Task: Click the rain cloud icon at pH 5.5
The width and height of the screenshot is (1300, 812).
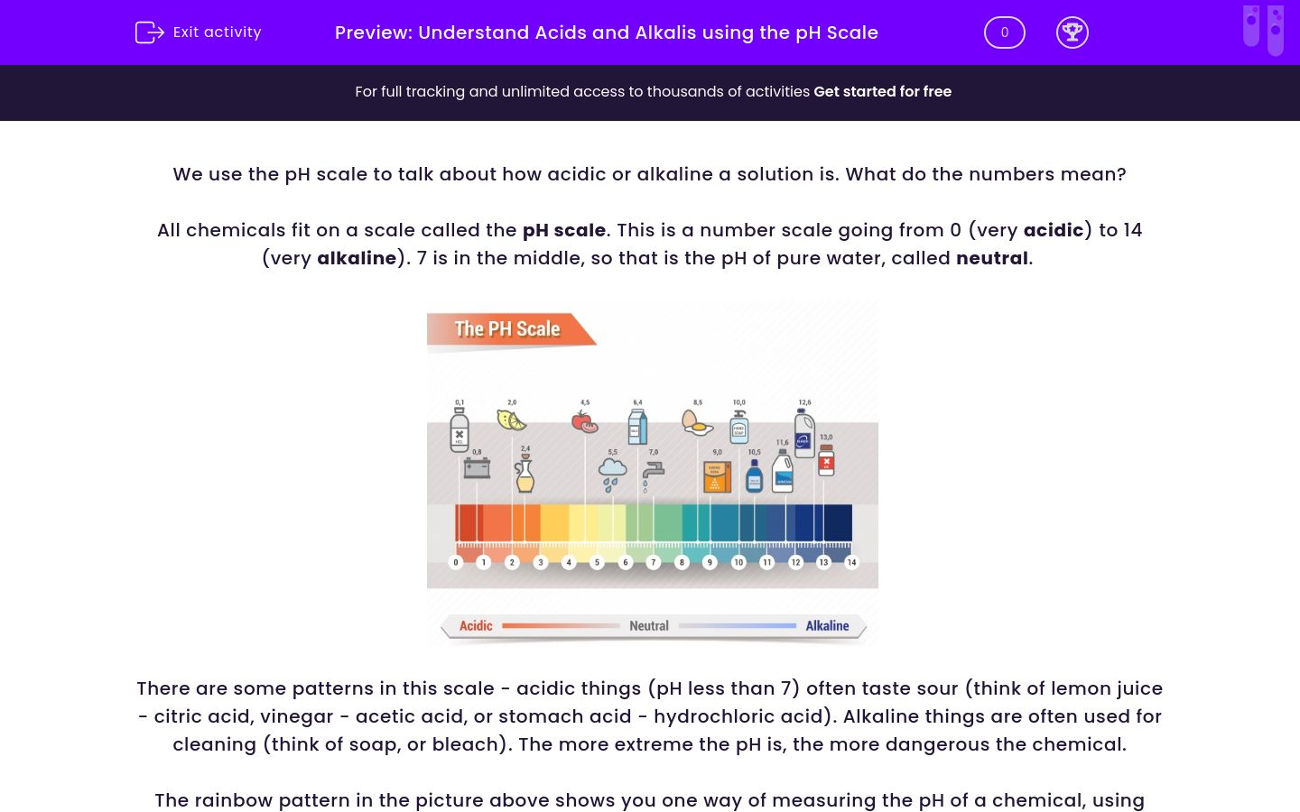Action: coord(612,469)
